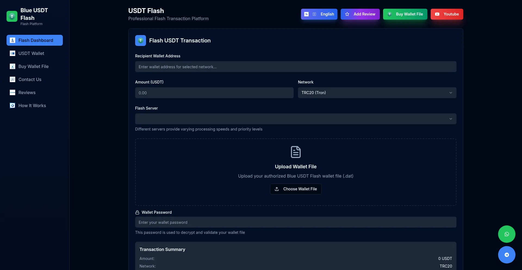Open USDT Wallet from the sidebar

click(x=35, y=53)
